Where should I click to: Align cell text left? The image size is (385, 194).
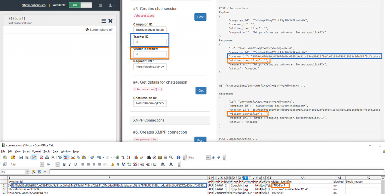point(83,164)
